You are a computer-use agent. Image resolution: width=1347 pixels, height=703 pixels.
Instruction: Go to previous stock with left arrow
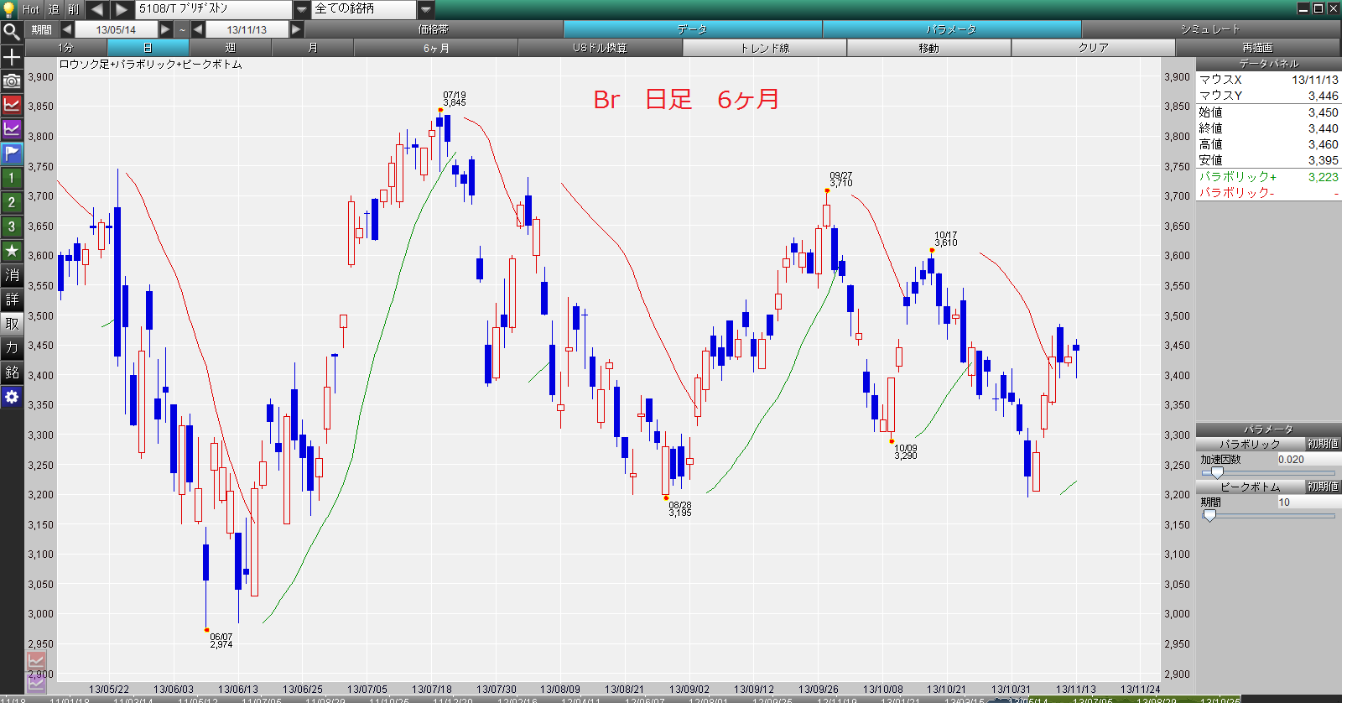97,9
